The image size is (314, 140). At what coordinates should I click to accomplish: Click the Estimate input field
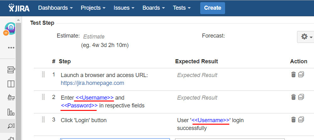(94, 37)
